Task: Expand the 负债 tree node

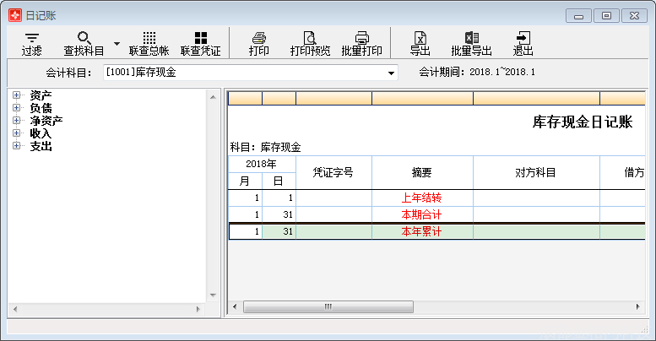Action: 16,108
